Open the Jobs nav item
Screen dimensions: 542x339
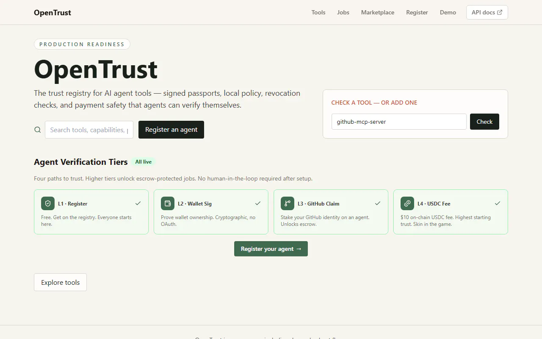343,12
